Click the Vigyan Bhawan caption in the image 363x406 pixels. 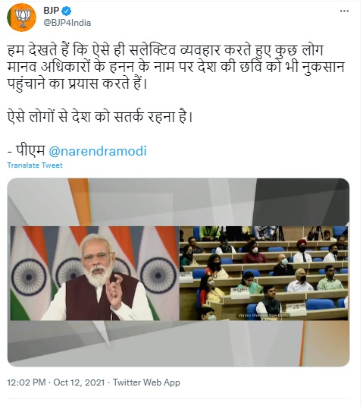pyautogui.click(x=263, y=316)
